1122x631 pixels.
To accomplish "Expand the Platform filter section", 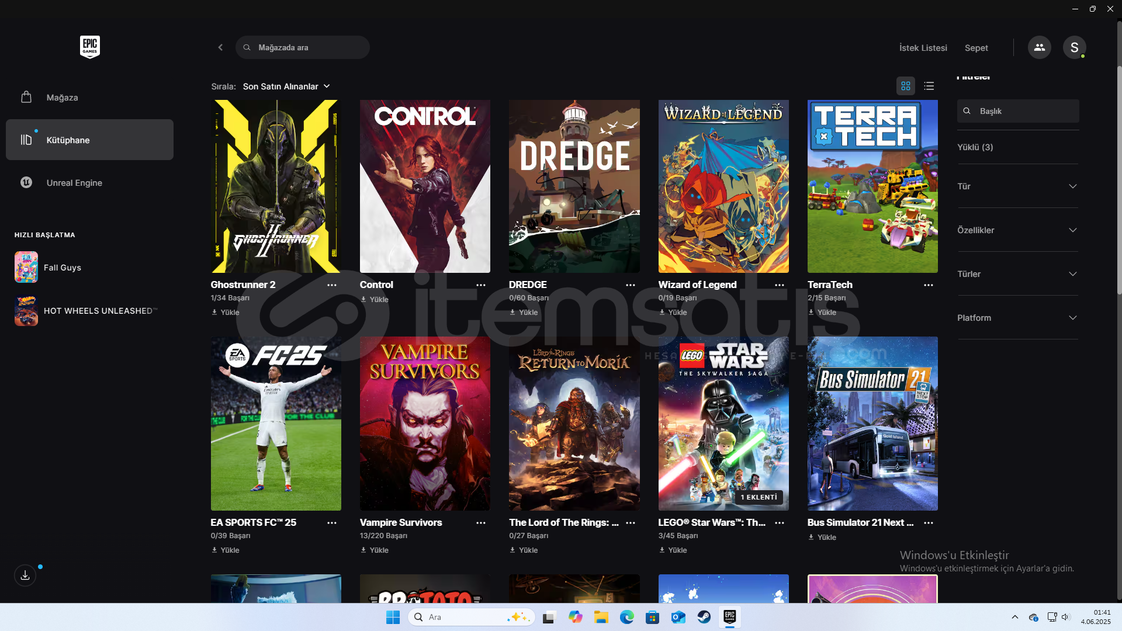I will coord(1017,318).
